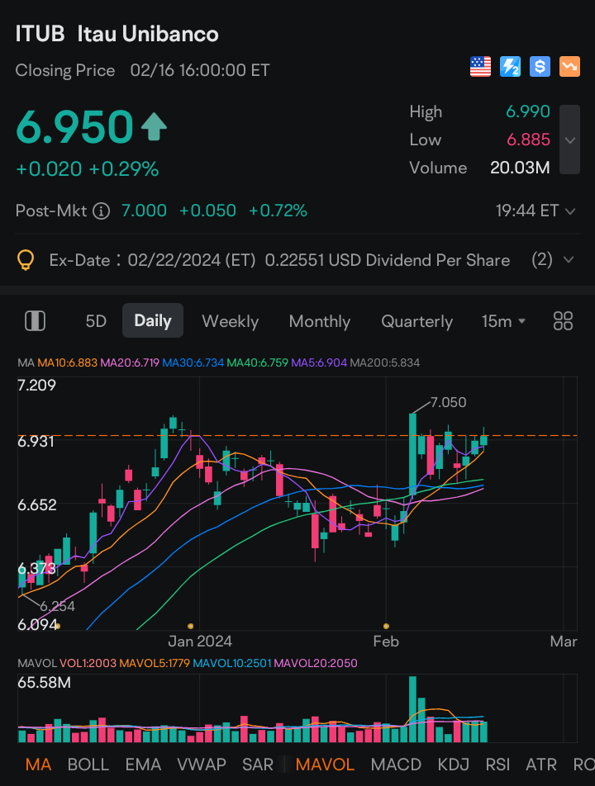
Task: Toggle the split chart layout icon
Action: tap(35, 321)
